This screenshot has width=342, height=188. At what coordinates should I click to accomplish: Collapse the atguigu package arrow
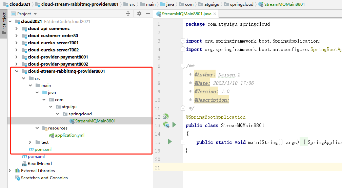point(51,107)
